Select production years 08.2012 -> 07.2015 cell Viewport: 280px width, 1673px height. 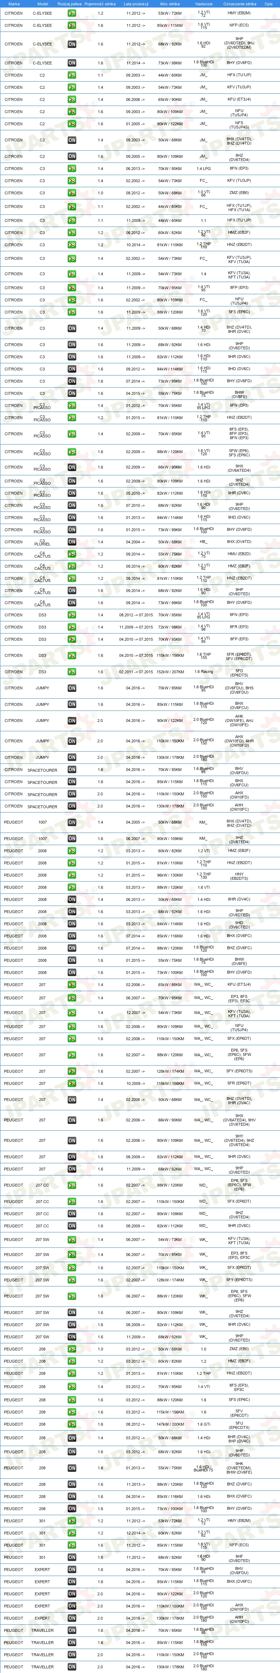pyautogui.click(x=136, y=615)
